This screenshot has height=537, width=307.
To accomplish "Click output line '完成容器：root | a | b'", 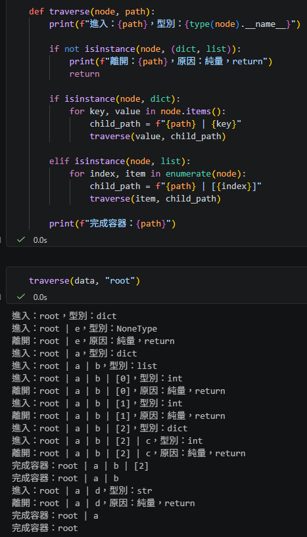I will point(65,478).
